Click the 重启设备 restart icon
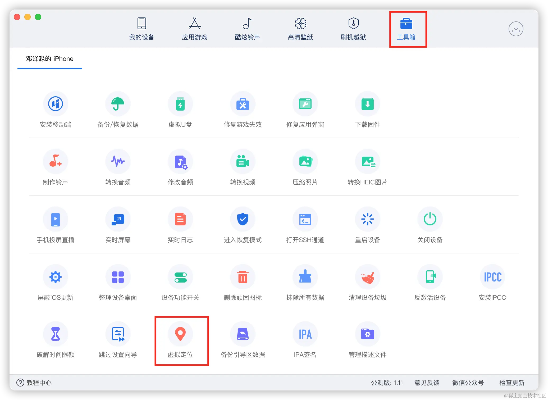 click(x=367, y=219)
